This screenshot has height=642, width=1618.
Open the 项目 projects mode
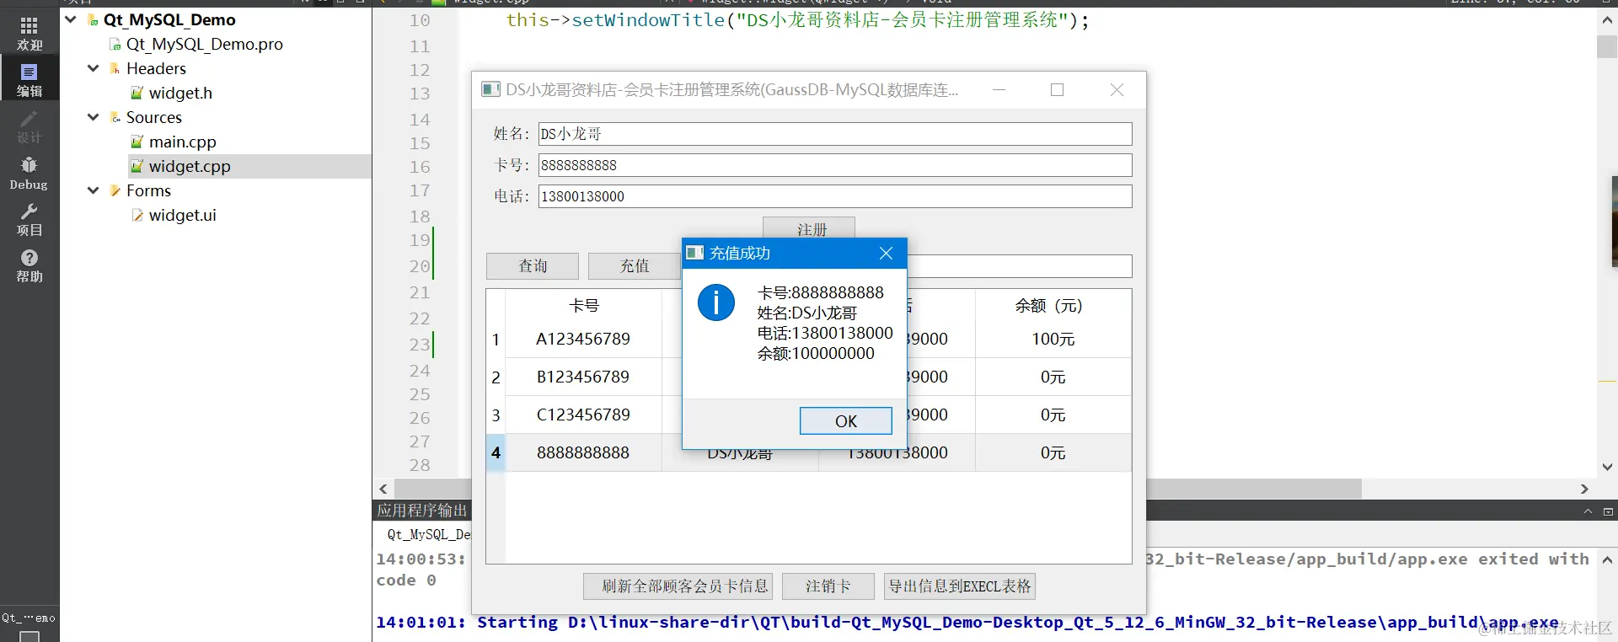click(29, 219)
